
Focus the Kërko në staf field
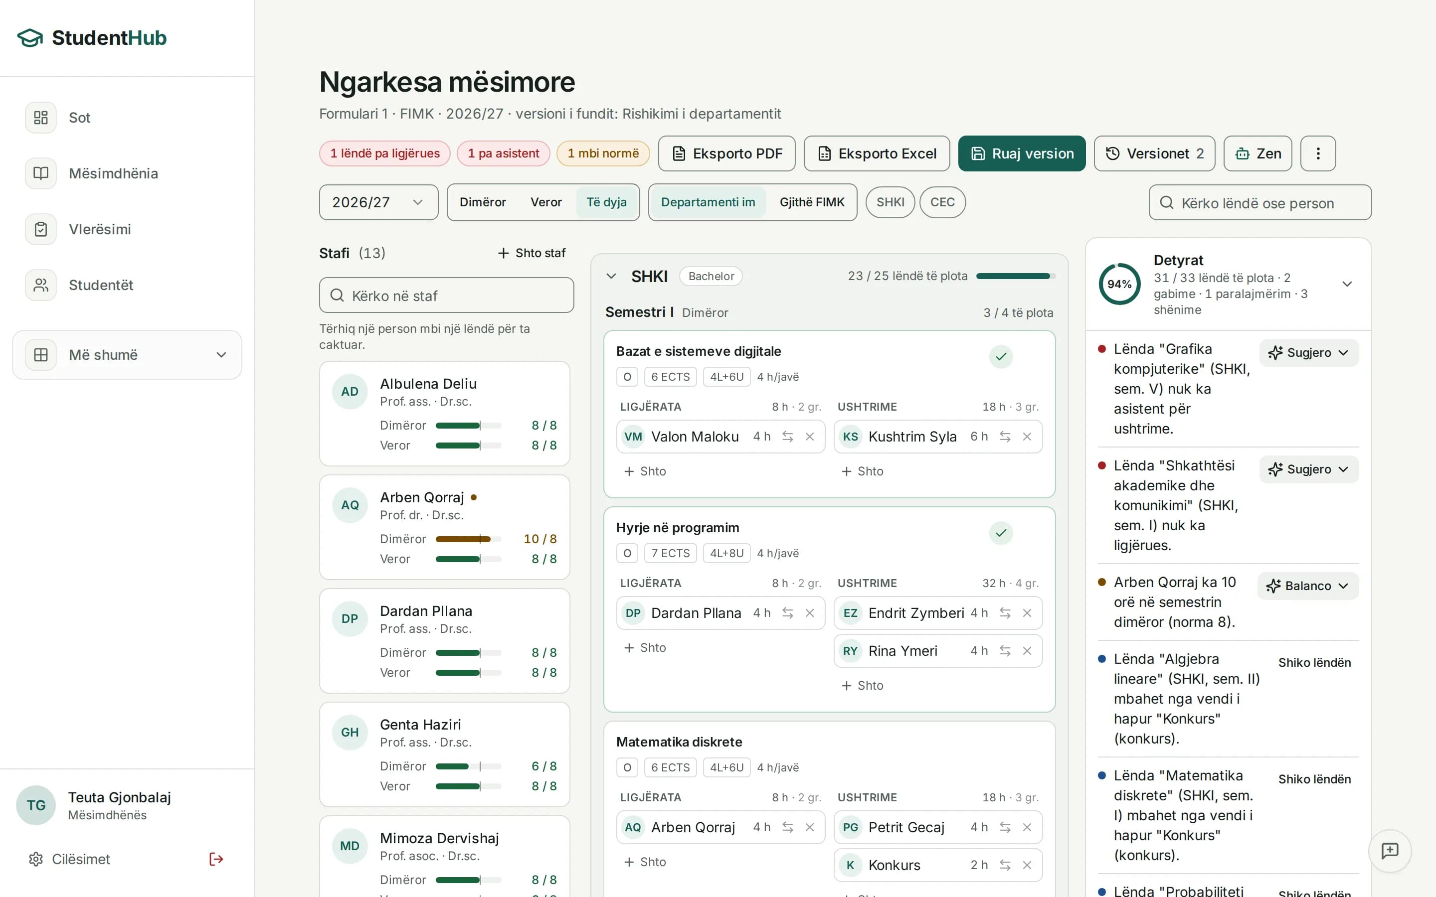446,296
